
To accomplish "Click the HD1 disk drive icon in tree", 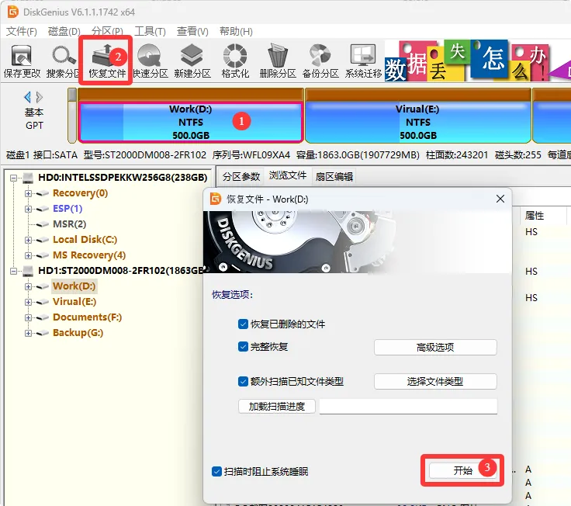I will point(28,271).
